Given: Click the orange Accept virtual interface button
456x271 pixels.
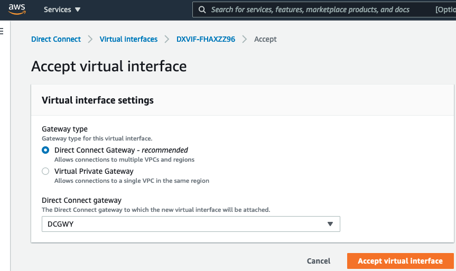Looking at the screenshot, I should click(400, 261).
